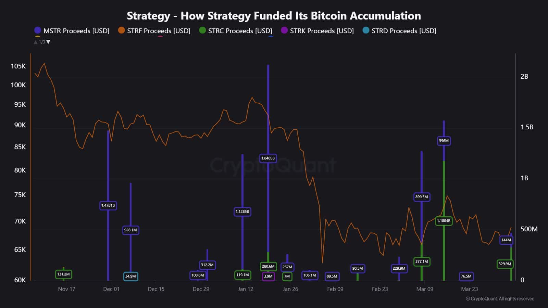The height and width of the screenshot is (308, 548).
Task: Toggle STRC Proceeds [USD] series visibility
Action: (x=240, y=31)
